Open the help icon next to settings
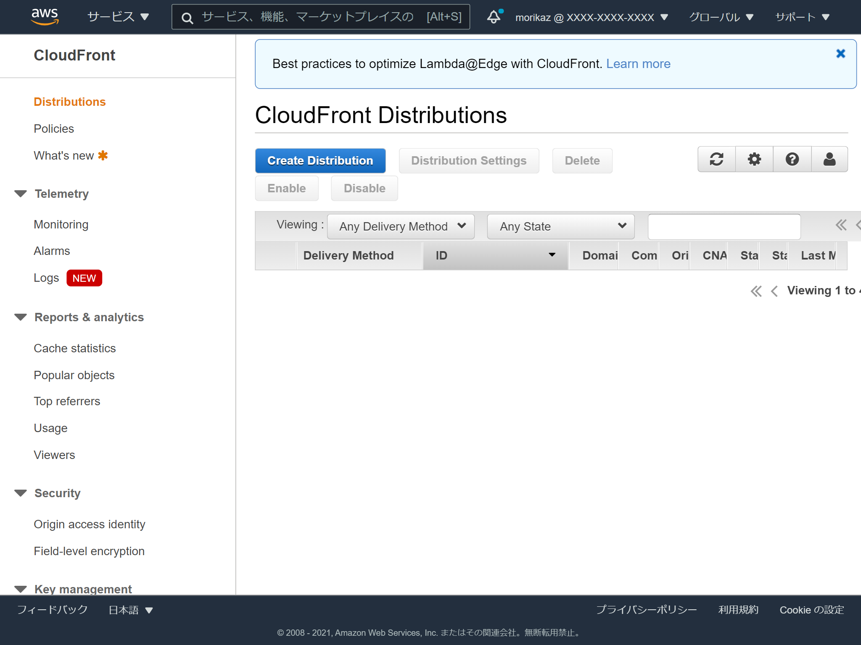Viewport: 861px width, 645px height. [x=792, y=159]
